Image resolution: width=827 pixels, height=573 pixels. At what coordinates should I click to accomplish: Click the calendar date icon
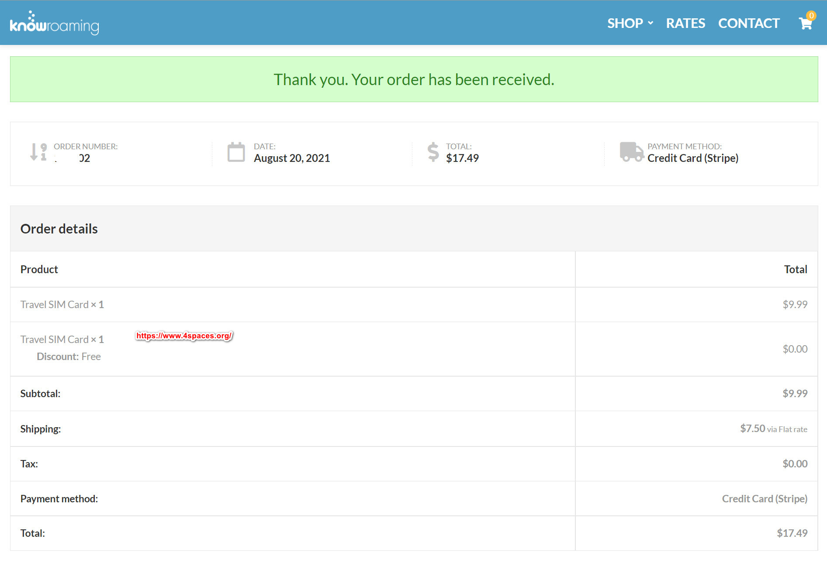pos(236,152)
